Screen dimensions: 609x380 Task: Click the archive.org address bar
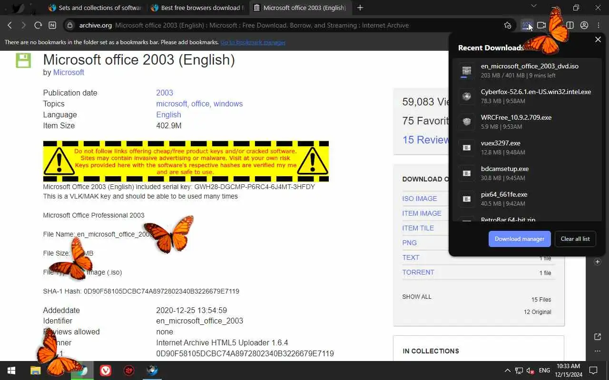285,25
